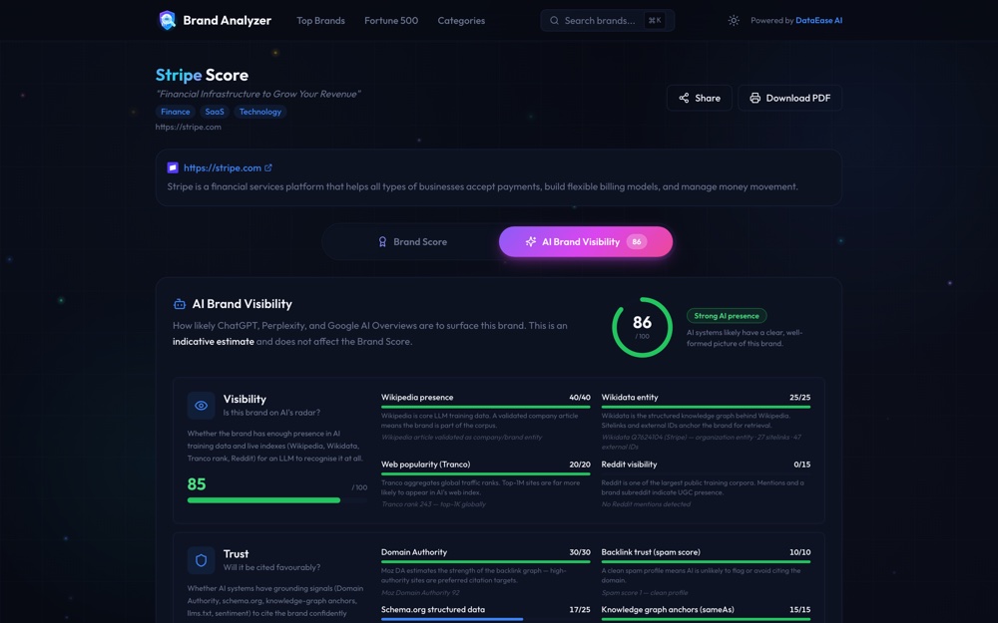Click the 86 badge on AI Brand Visibility tab
Image resolution: width=998 pixels, height=623 pixels.
pyautogui.click(x=637, y=241)
